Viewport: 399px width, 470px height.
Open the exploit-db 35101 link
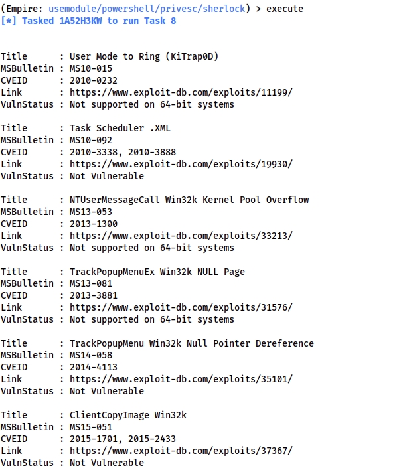point(181,379)
